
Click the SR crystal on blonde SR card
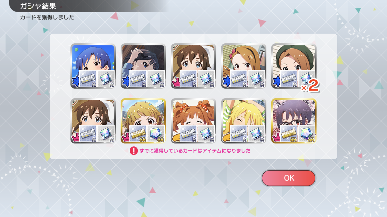[x=156, y=133]
